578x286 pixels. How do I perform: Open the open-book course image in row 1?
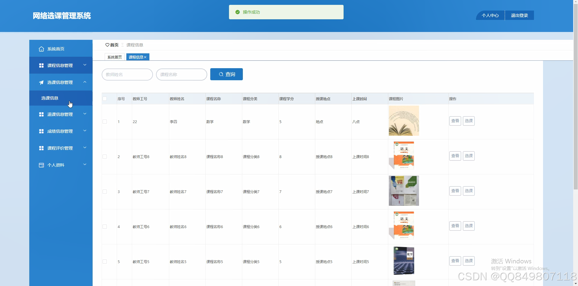pyautogui.click(x=404, y=121)
